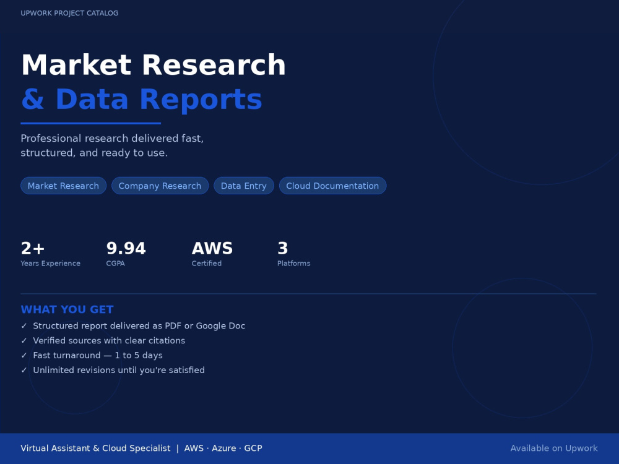
Task: Click the Cloud Documentation tag pill
Action: [x=332, y=186]
